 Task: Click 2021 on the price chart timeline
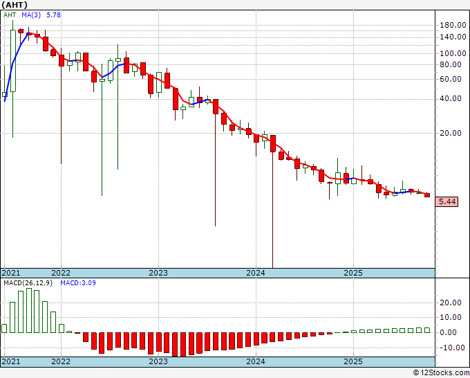click(x=11, y=273)
